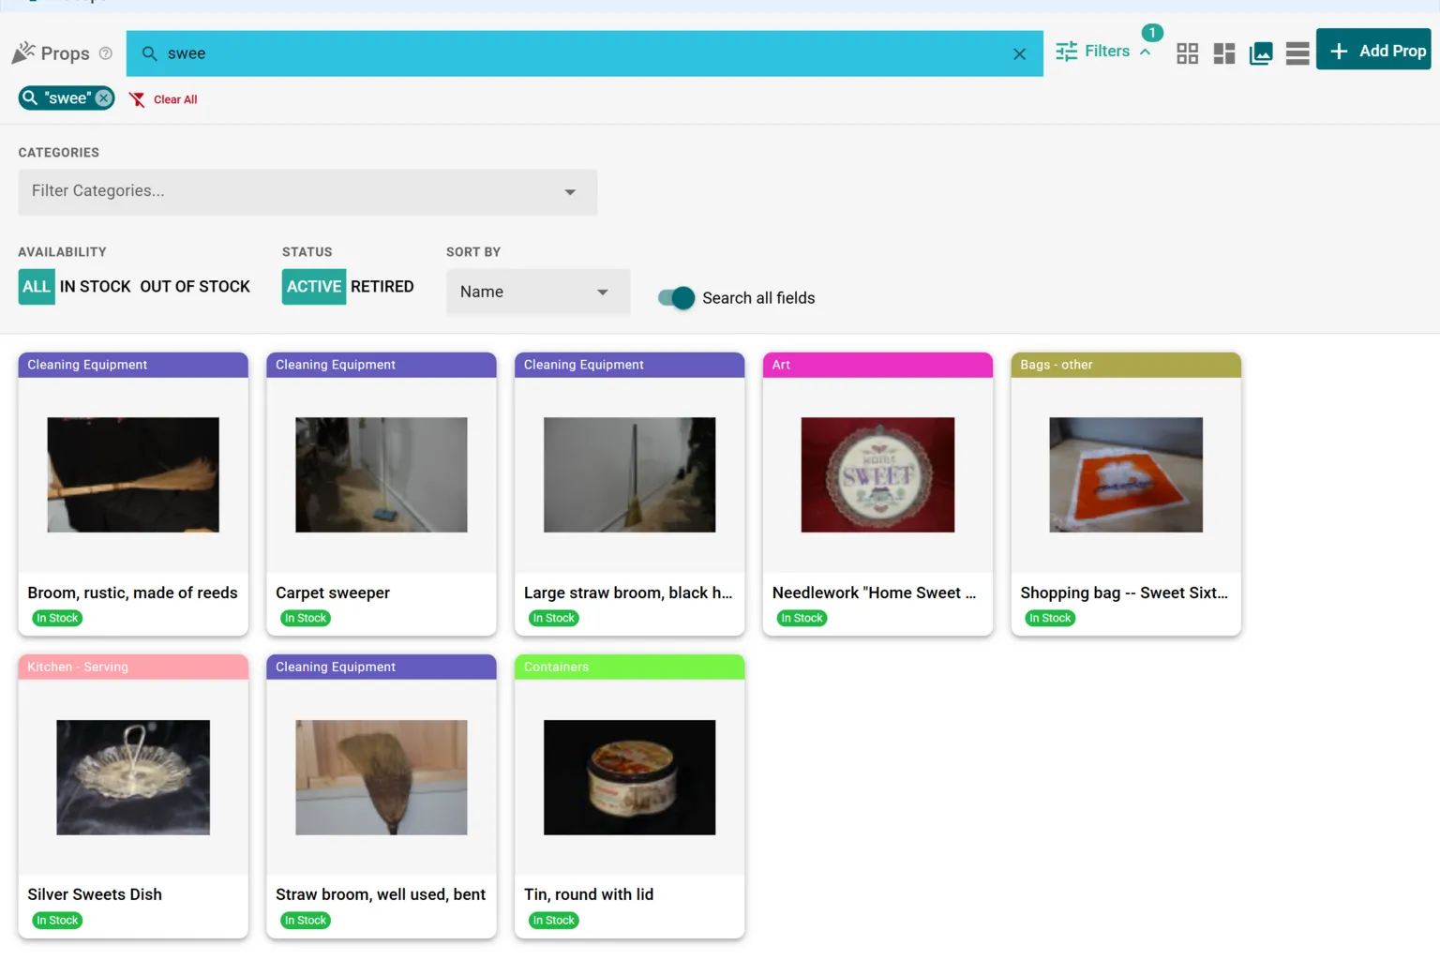Click the magnifier icon in the search bar
1440x960 pixels.
tap(149, 53)
